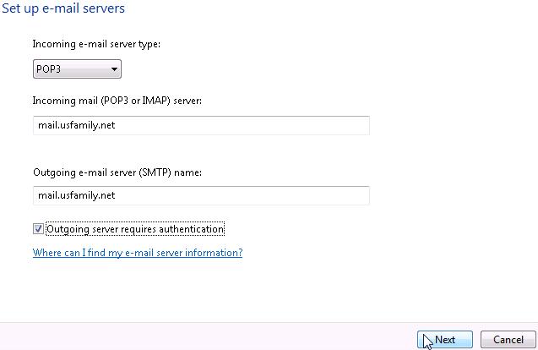Click the 'Incoming mail (POP3 or IMAP) server:' label
Viewport: 538px width, 350px height.
click(x=117, y=101)
